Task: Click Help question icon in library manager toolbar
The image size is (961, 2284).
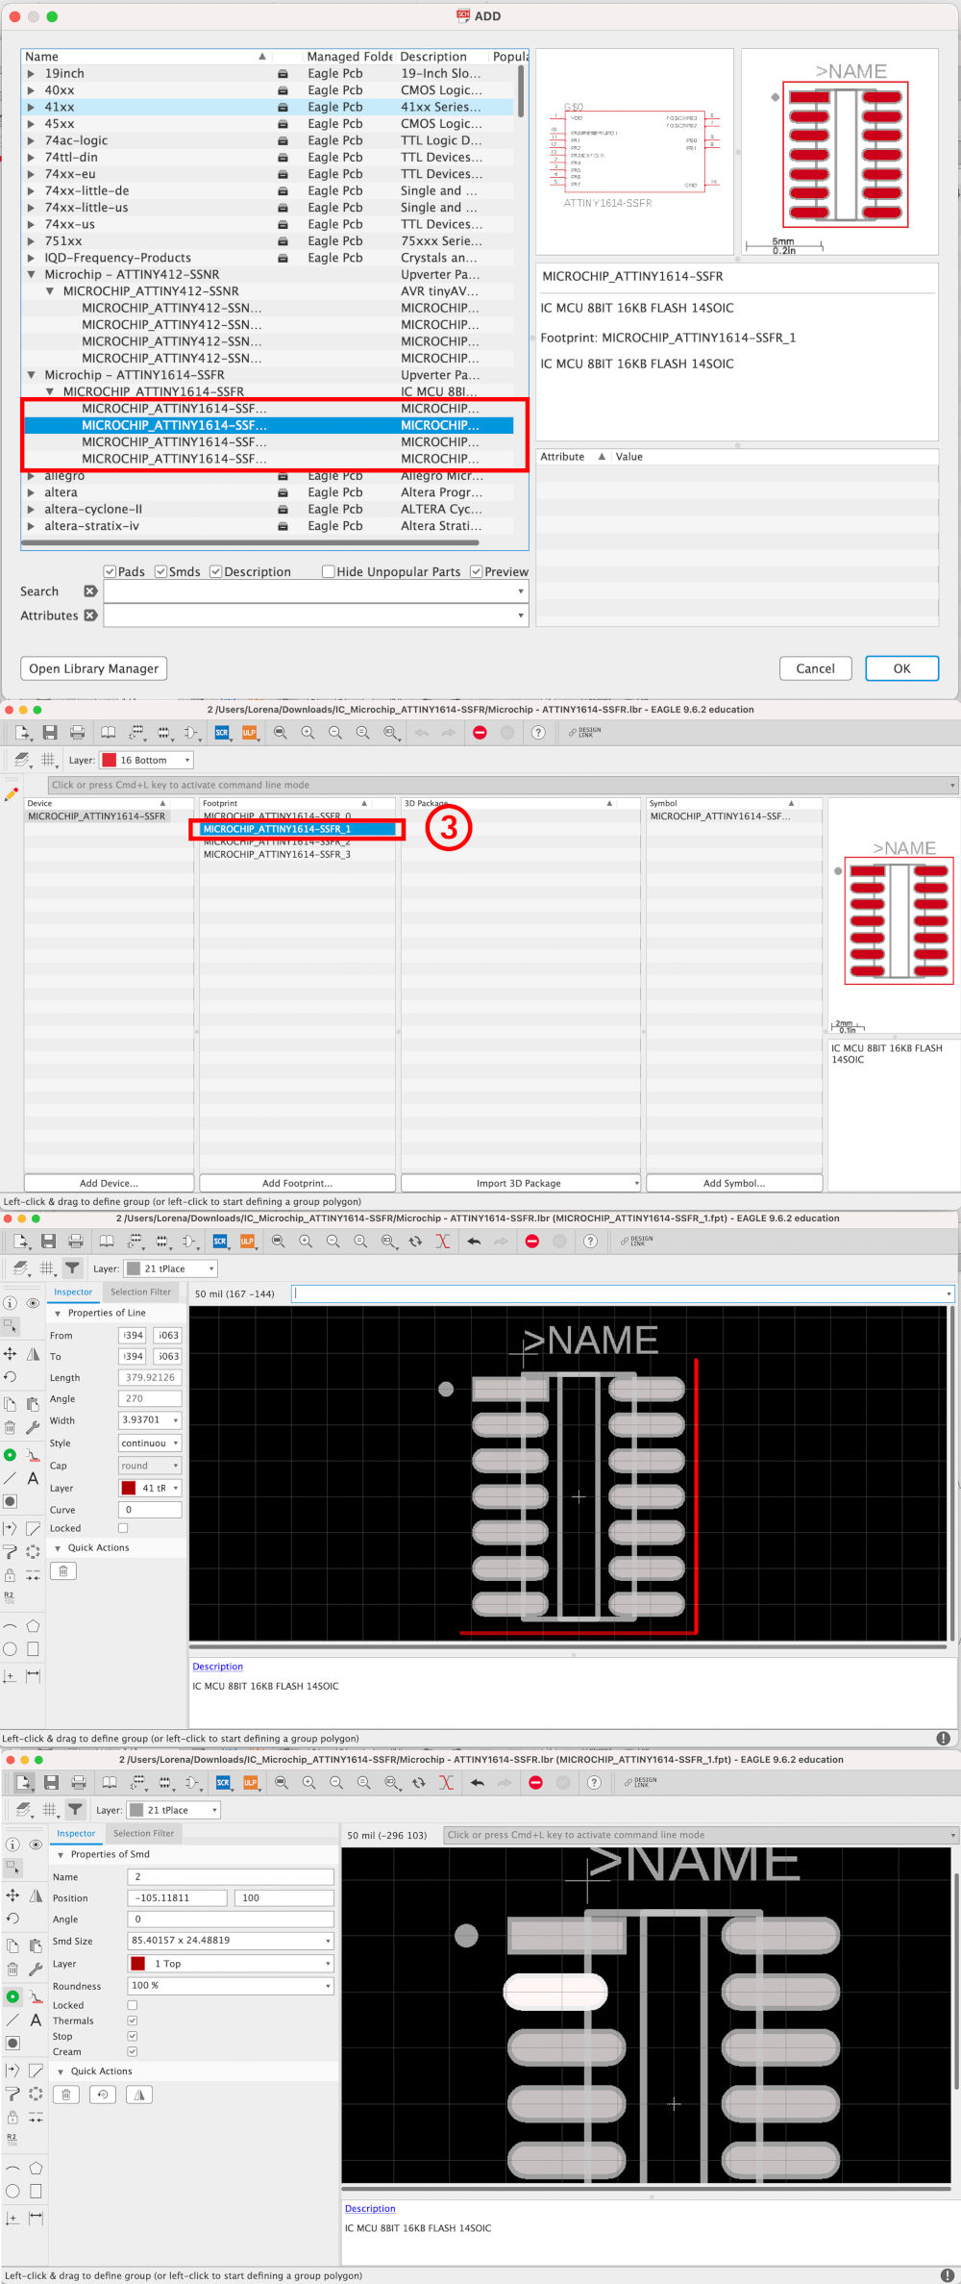Action: click(538, 733)
